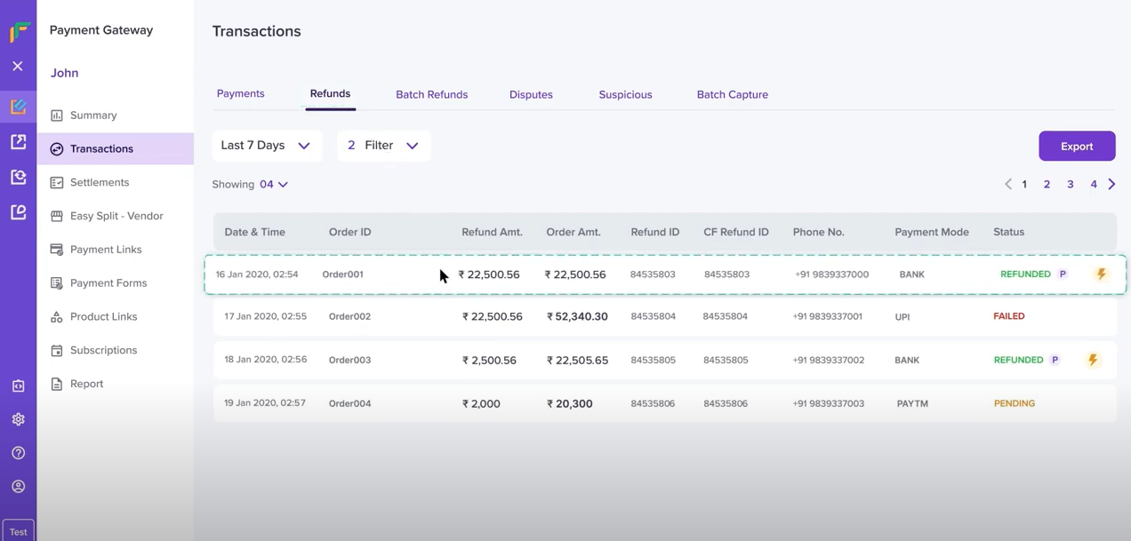Click the Product Links icon

click(57, 317)
